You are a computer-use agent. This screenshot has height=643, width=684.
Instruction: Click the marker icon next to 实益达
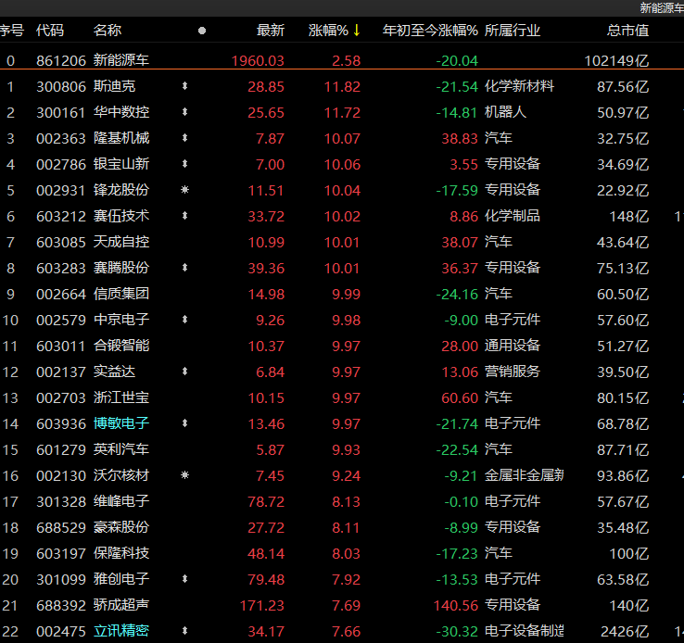pos(185,372)
